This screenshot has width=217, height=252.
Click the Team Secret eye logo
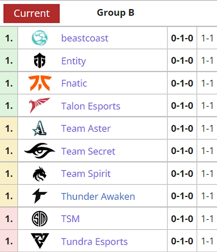click(x=40, y=151)
